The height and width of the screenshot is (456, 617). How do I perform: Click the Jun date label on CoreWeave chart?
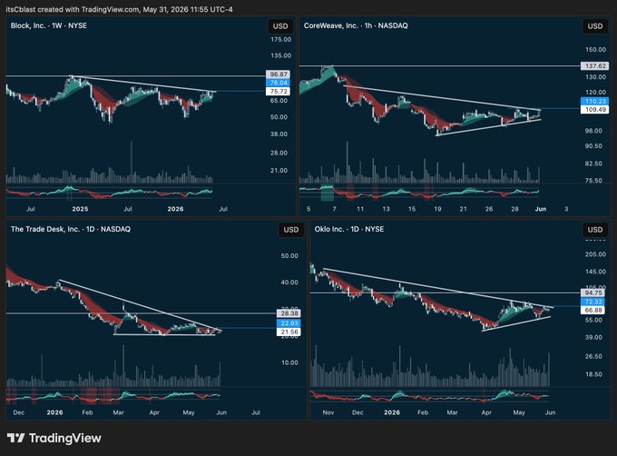tap(540, 209)
